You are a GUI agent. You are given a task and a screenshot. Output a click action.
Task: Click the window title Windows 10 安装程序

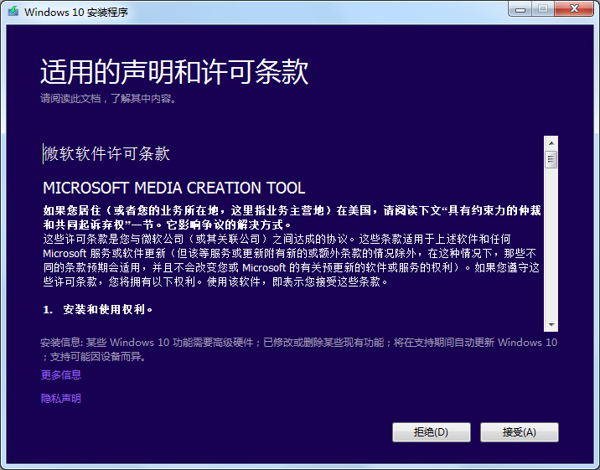76,13
